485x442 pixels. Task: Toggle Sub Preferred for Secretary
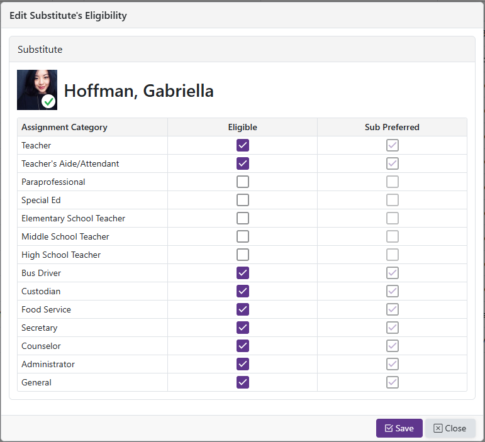(x=392, y=328)
